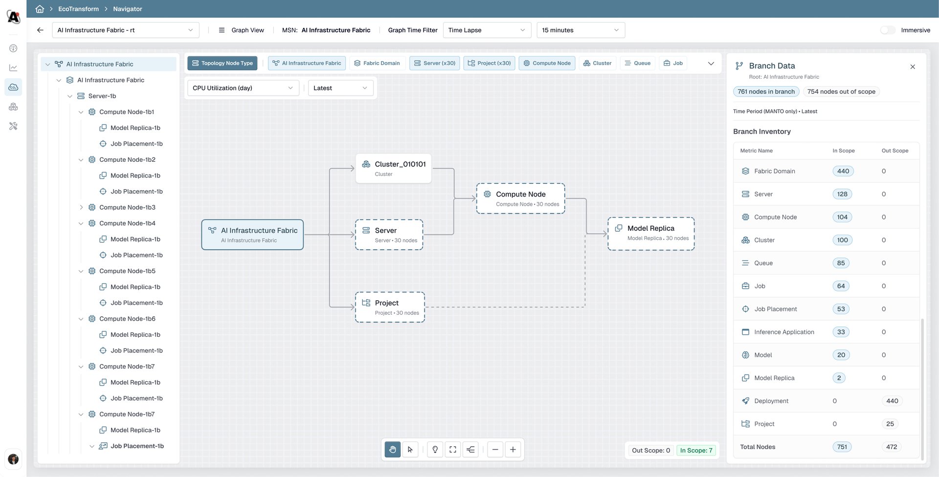Zoom out with the minus button
Image resolution: width=939 pixels, height=477 pixels.
(x=495, y=450)
